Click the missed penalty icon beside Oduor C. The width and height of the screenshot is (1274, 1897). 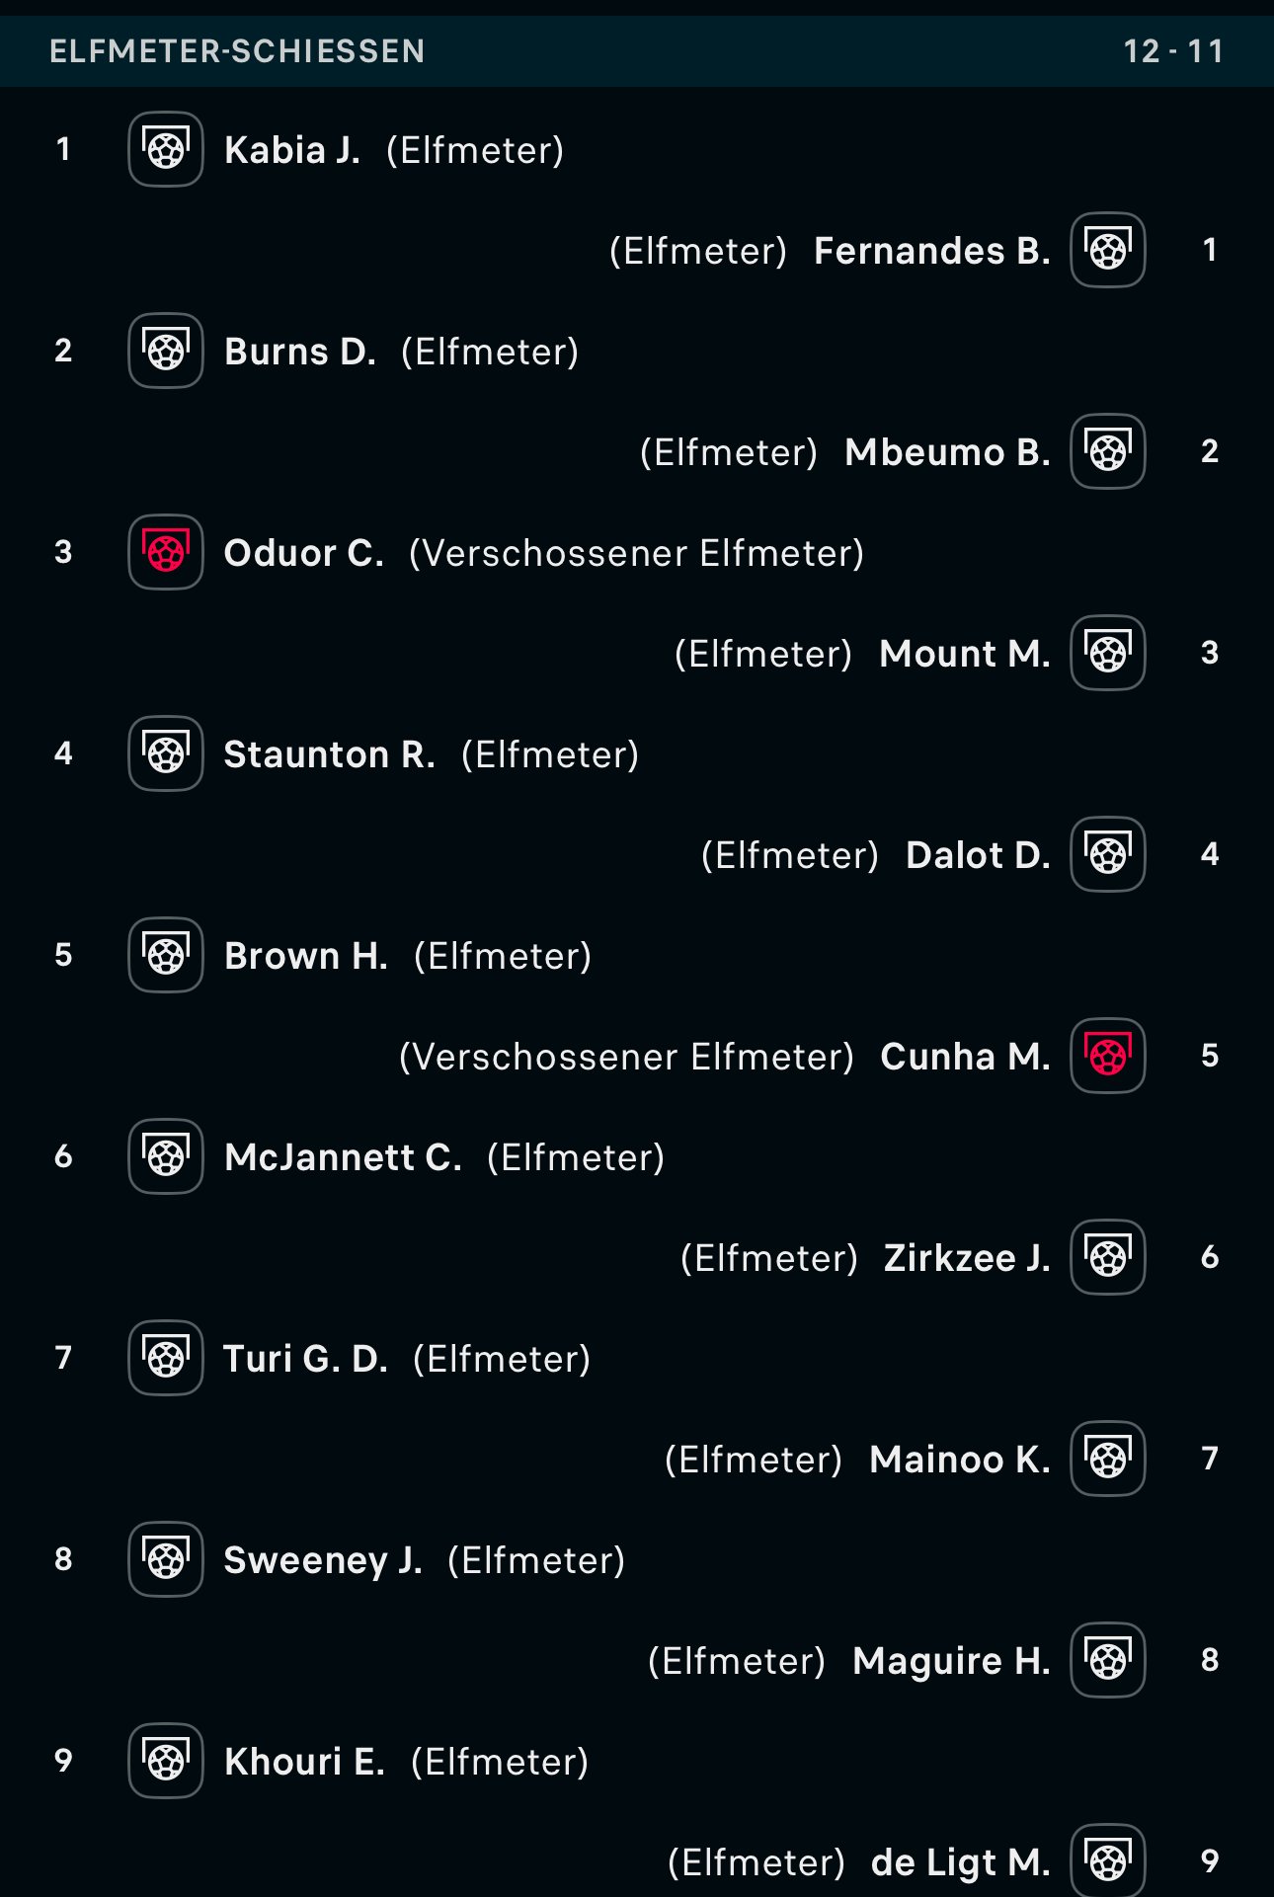tap(166, 552)
